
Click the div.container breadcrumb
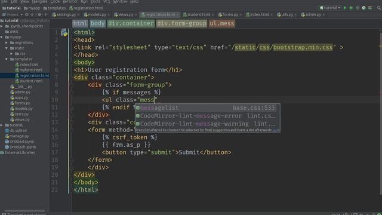coord(131,23)
